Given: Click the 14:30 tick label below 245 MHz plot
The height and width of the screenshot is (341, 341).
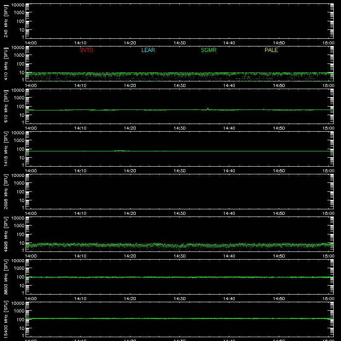Looking at the screenshot, I should tap(179, 43).
